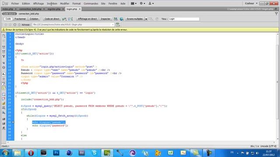Toggle Line Numbers in coding toolbar
The height and width of the screenshot is (157, 280).
coord(4,74)
